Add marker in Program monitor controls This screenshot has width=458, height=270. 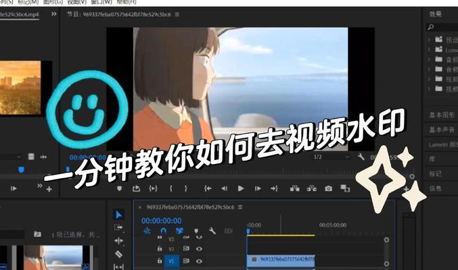(x=119, y=188)
